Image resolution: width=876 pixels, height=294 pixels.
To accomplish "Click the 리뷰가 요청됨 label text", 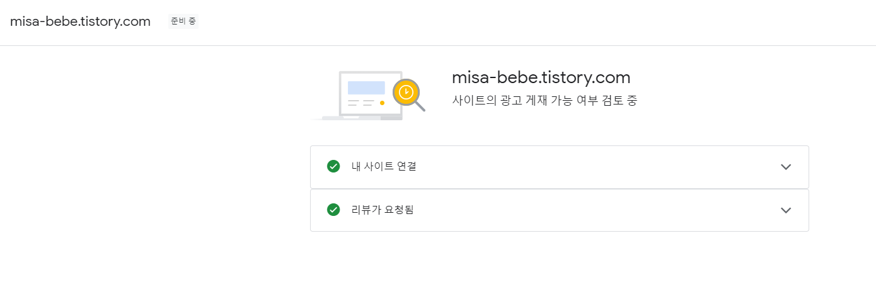I will 383,210.
